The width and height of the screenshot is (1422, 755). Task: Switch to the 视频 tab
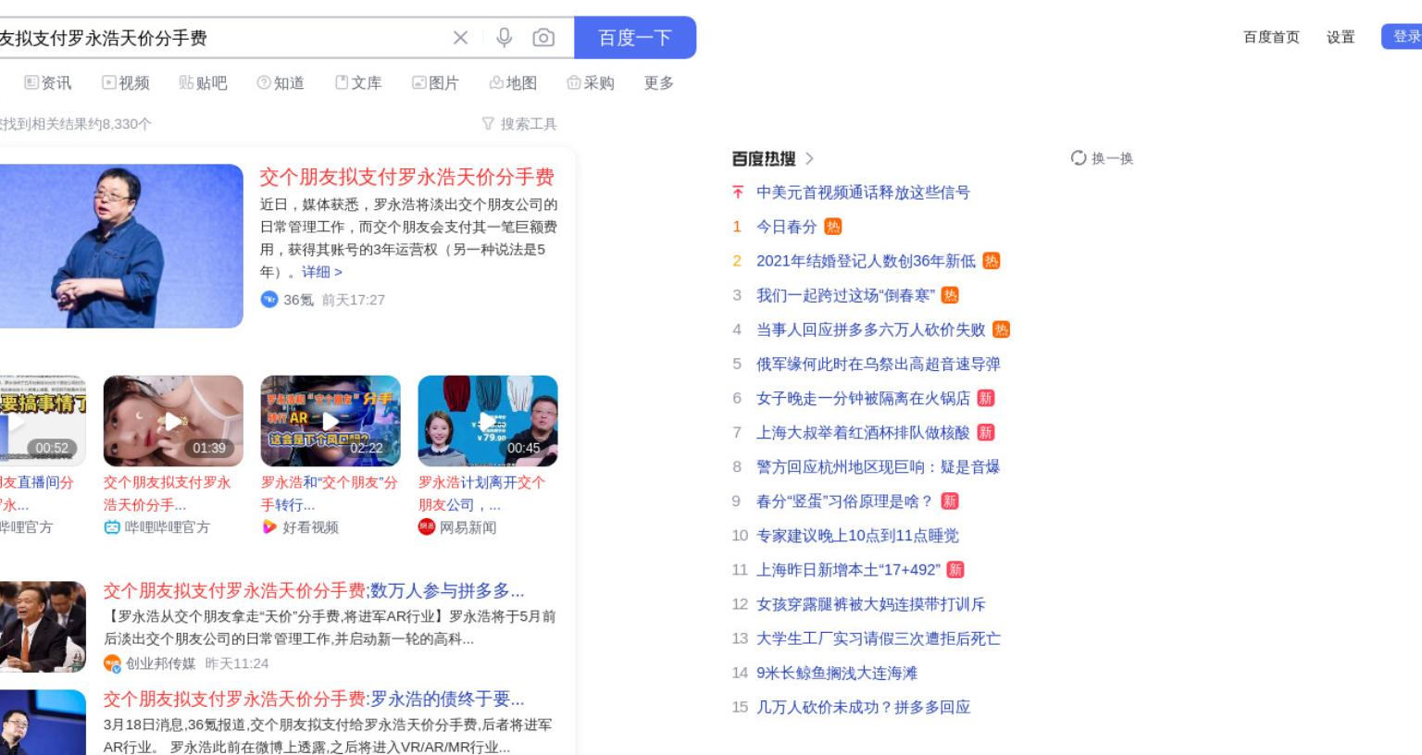click(125, 82)
